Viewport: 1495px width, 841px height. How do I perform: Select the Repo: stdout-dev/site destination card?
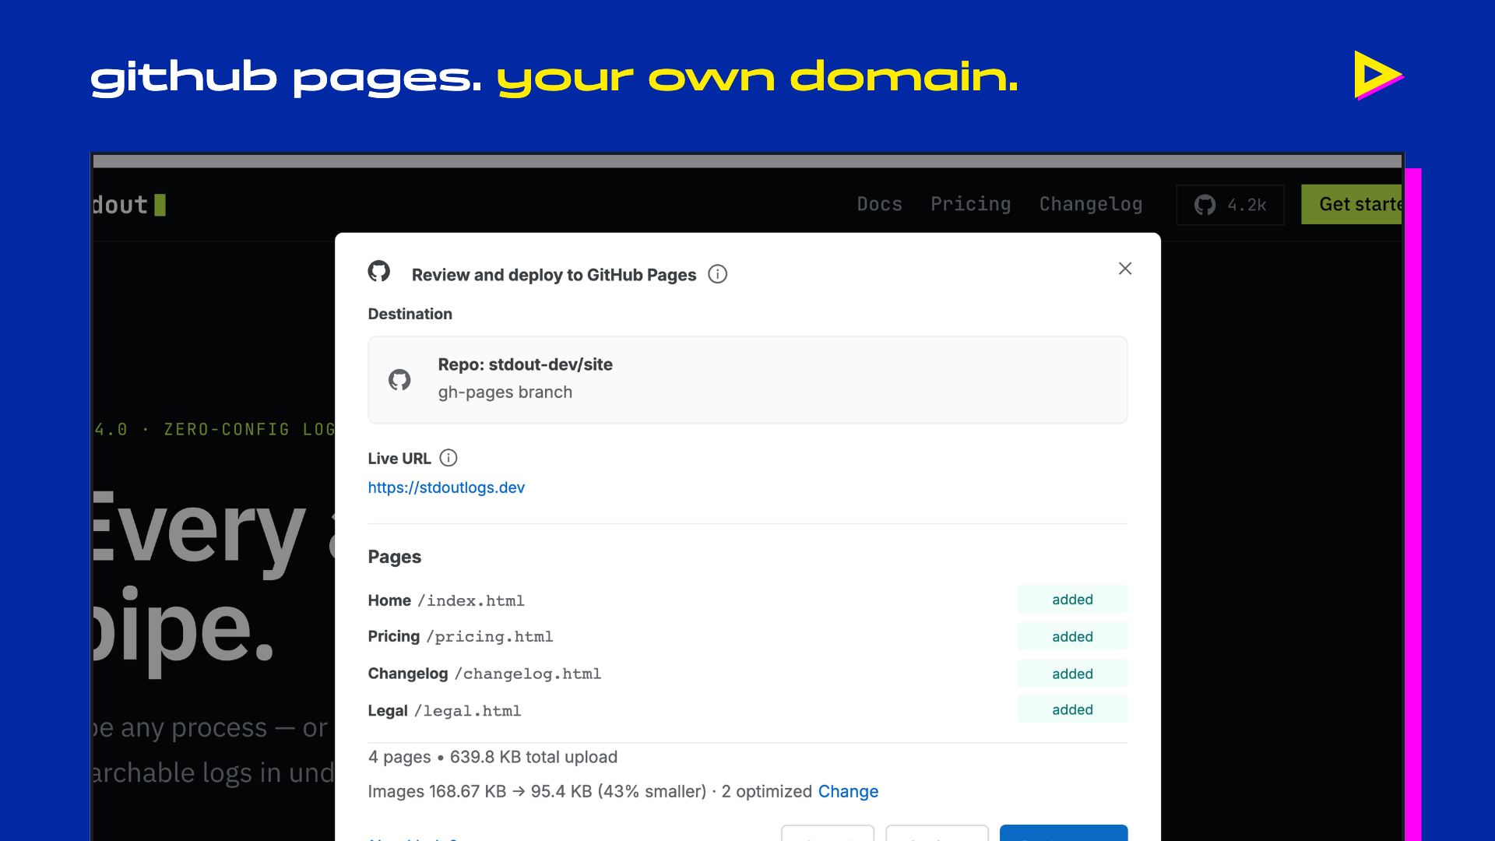coord(747,380)
